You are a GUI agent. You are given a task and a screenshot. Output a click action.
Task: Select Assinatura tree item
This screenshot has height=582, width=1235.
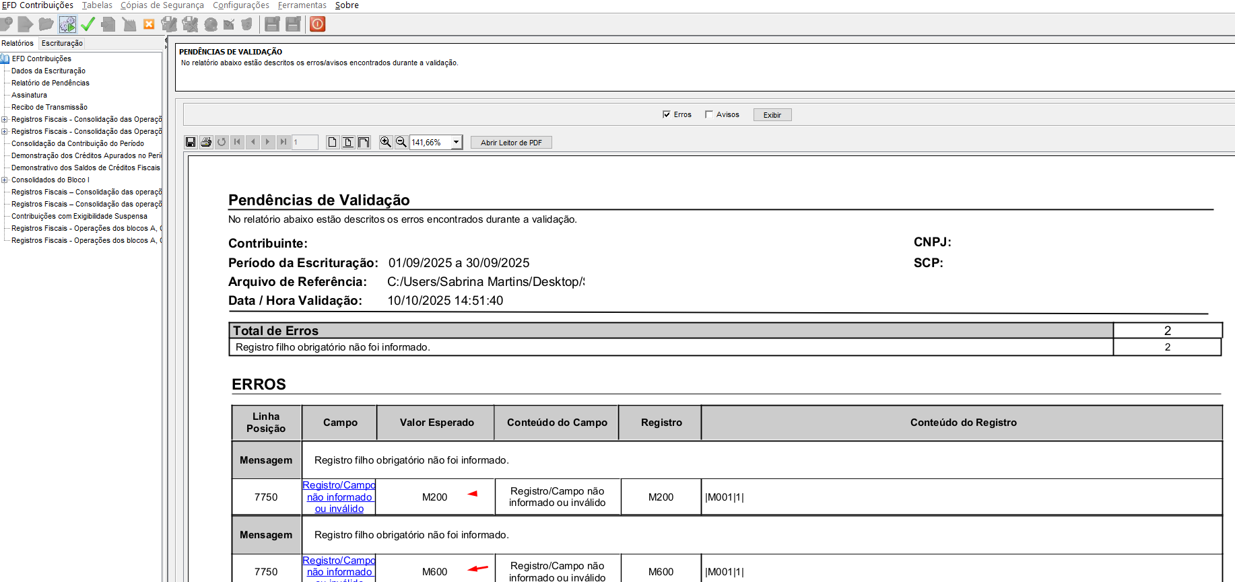pos(29,95)
